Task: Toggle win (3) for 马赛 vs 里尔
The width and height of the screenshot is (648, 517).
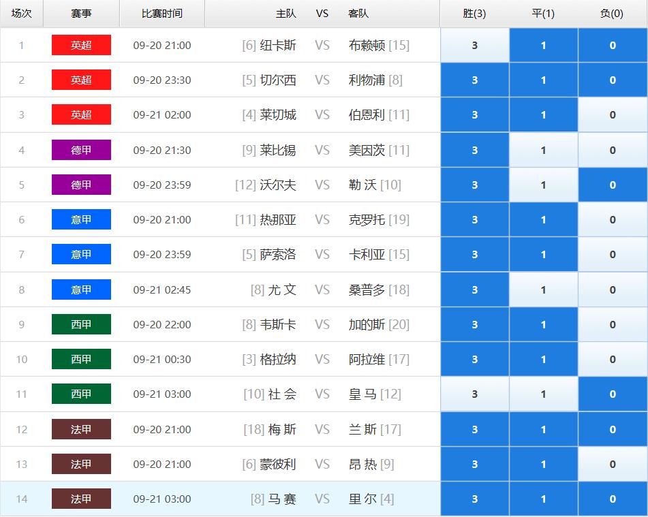Action: (474, 499)
